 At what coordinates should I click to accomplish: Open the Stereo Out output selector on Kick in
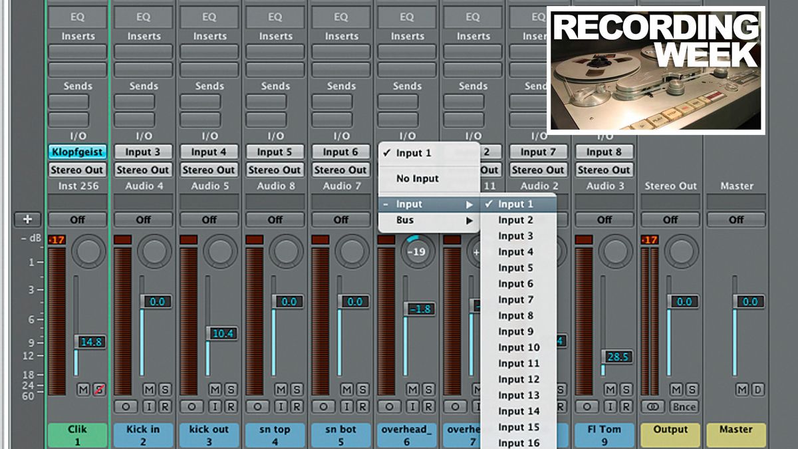coord(142,170)
